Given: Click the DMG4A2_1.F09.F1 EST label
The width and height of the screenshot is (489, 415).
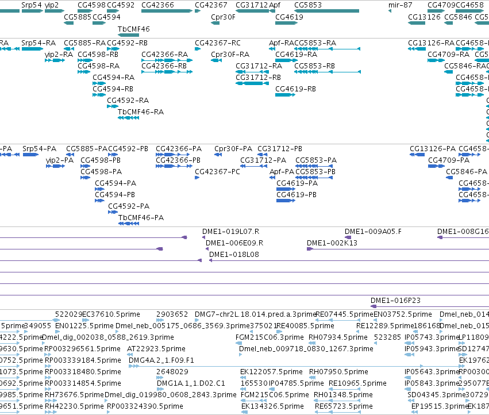Looking at the screenshot, I should point(161,360).
